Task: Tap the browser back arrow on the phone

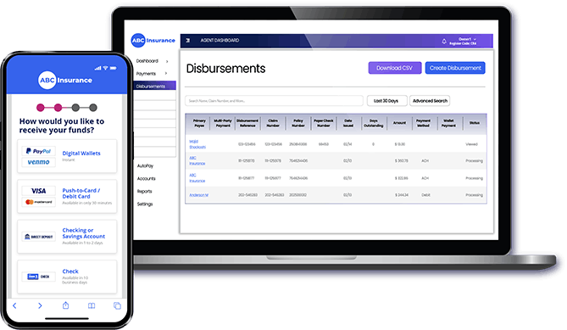Action: click(x=14, y=305)
